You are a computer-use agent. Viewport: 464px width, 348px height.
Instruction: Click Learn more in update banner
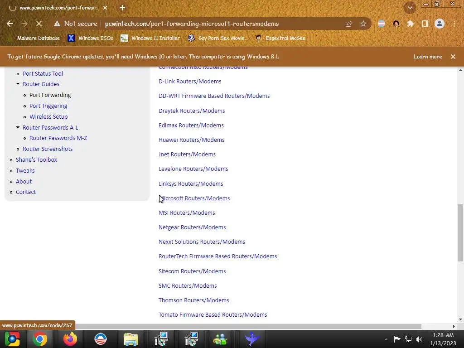[428, 57]
